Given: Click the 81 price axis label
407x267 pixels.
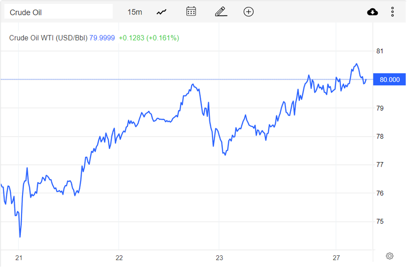Looking at the screenshot, I should click(x=380, y=51).
